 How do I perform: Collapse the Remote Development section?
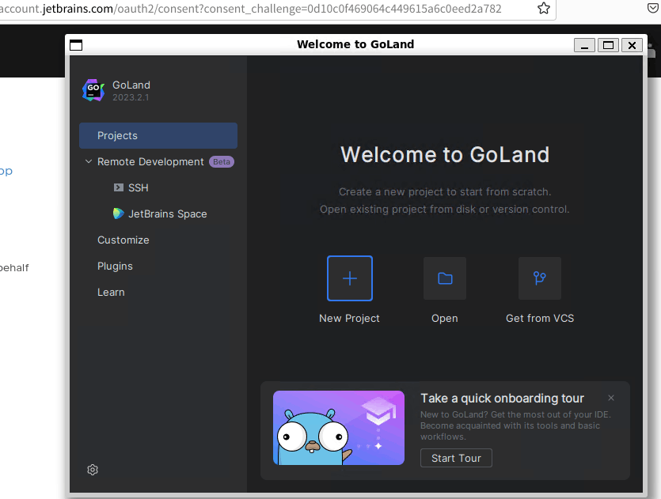point(88,161)
